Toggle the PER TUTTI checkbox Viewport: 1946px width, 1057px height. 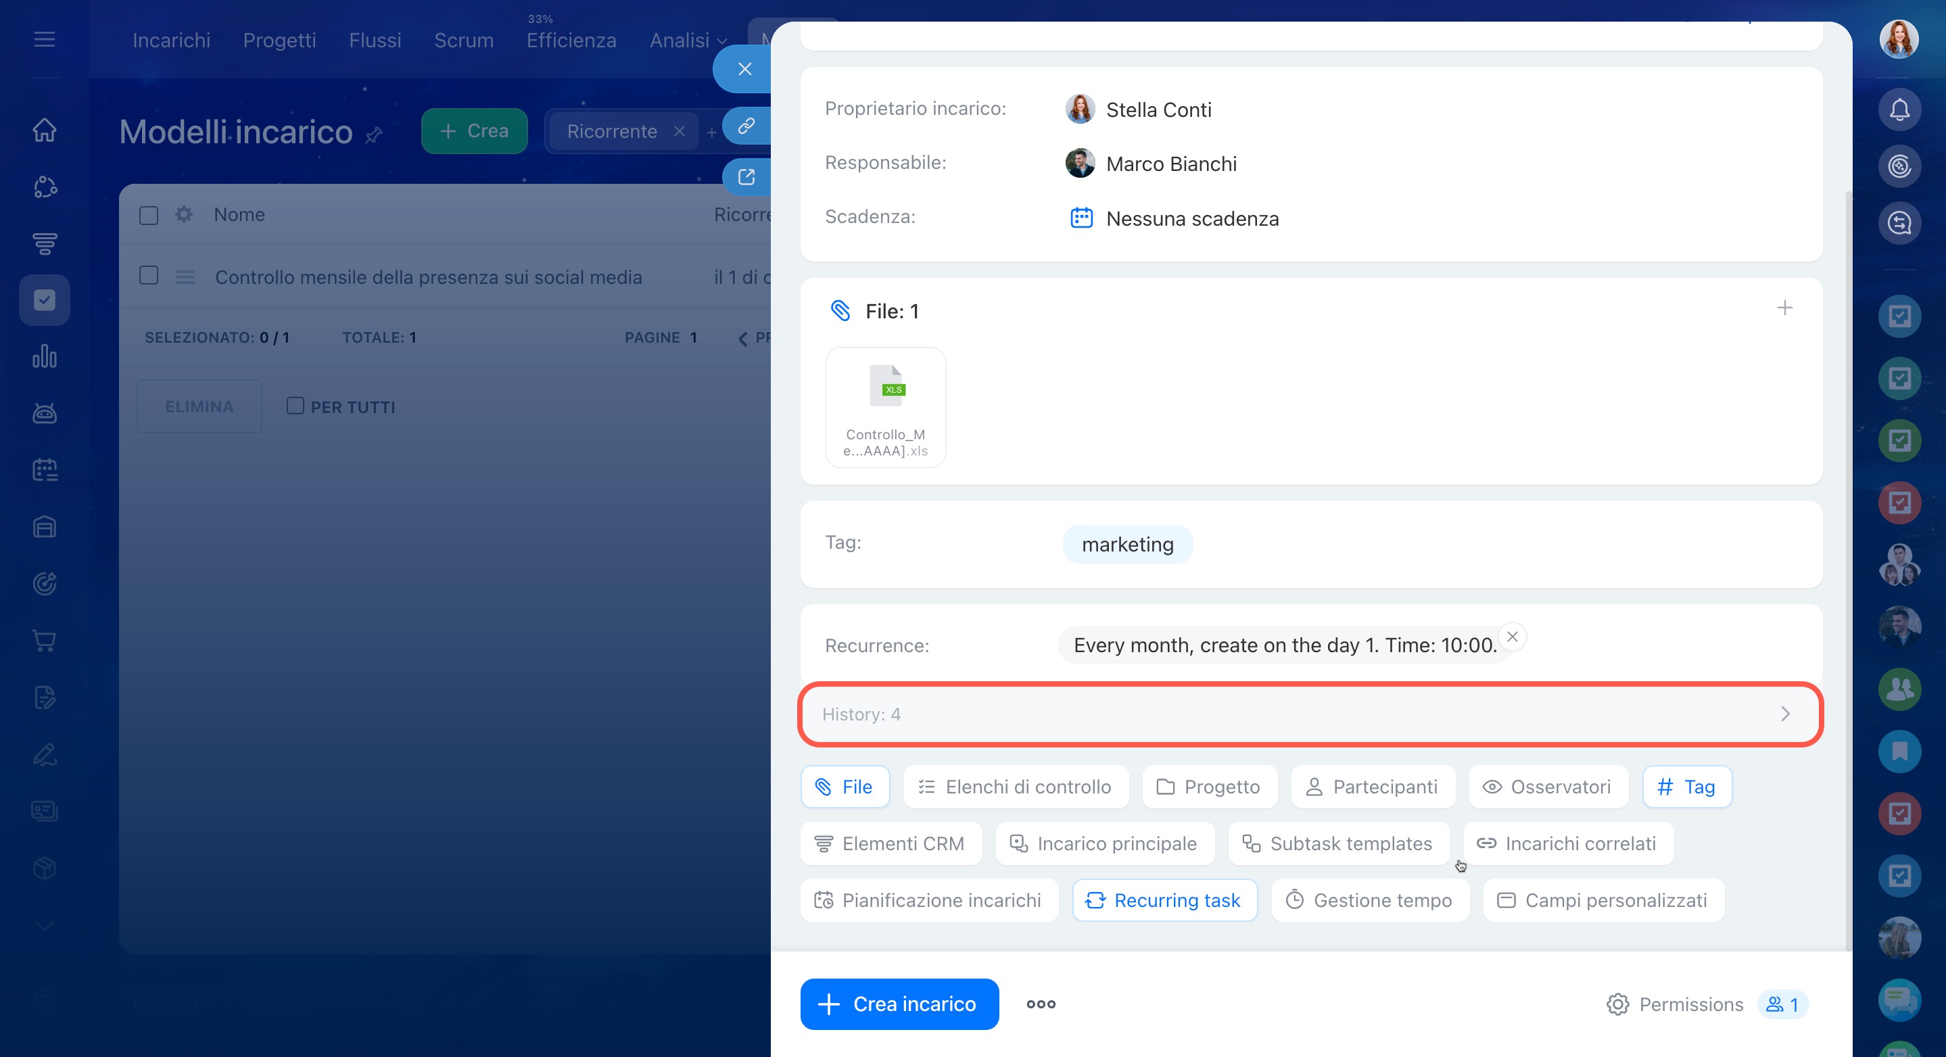[x=295, y=406]
